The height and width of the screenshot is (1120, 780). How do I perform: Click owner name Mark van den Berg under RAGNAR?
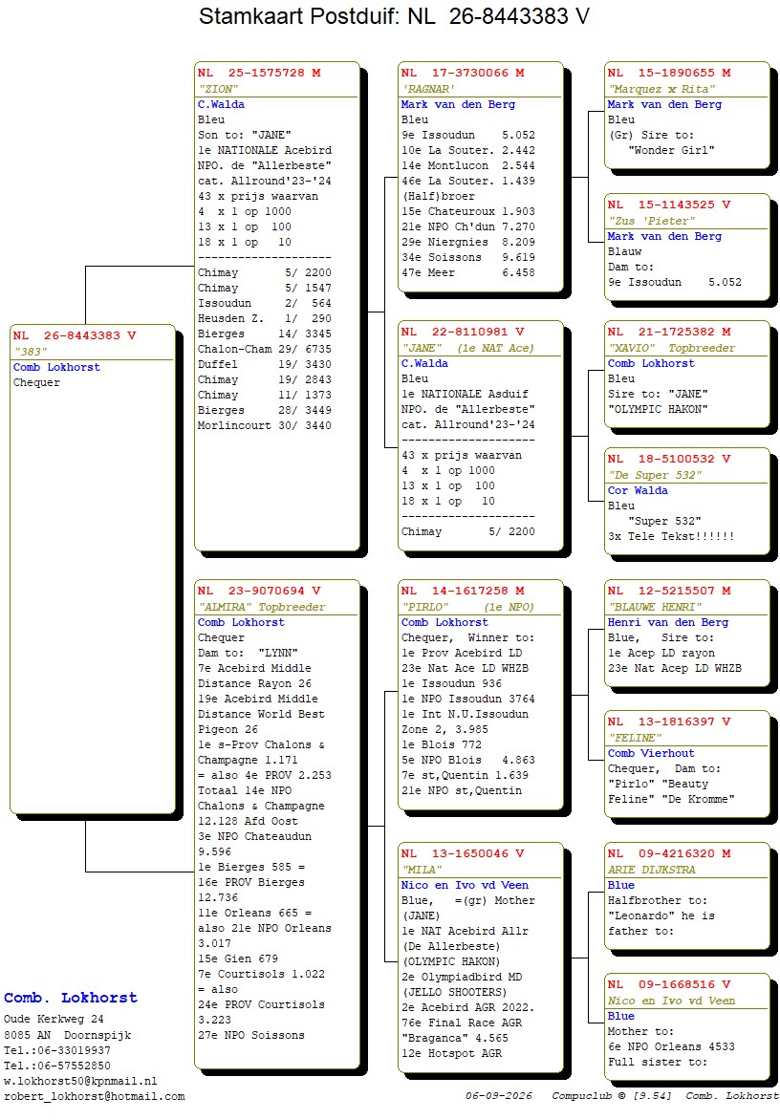[458, 104]
